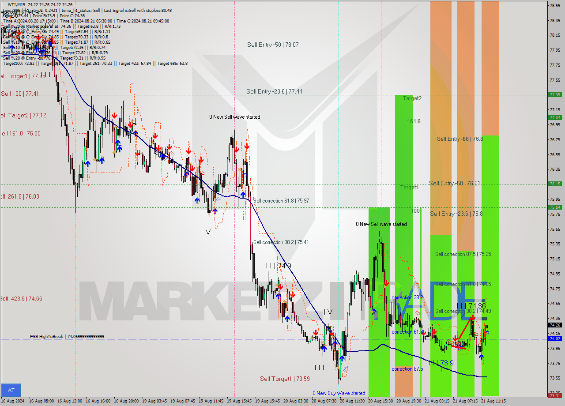Click the AT button in the chart corner
565x406 pixels.
pos(11,390)
